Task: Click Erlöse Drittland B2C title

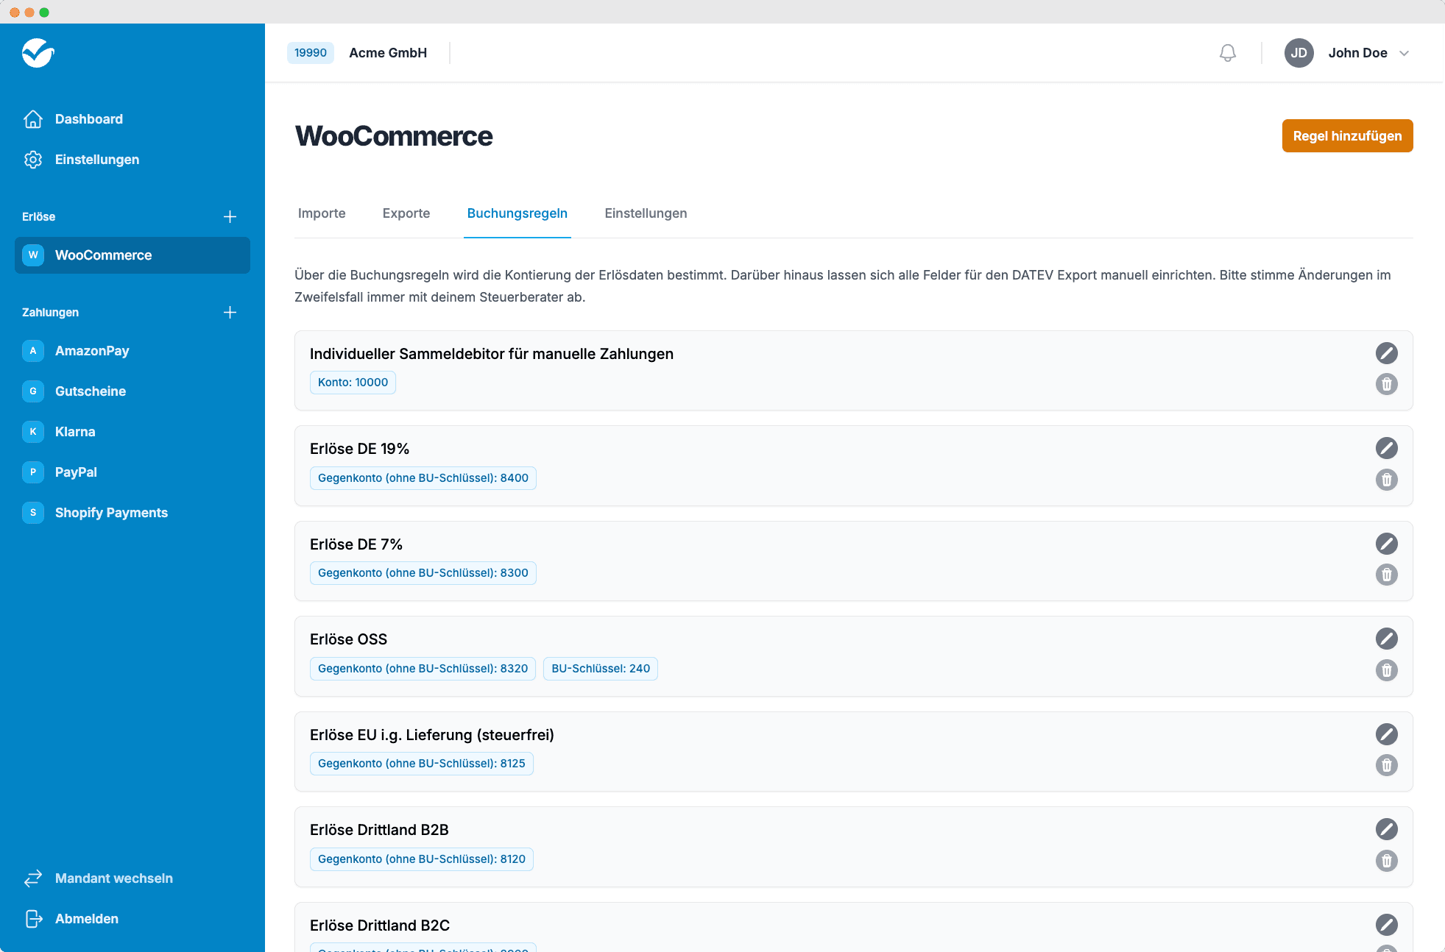Action: [x=380, y=926]
